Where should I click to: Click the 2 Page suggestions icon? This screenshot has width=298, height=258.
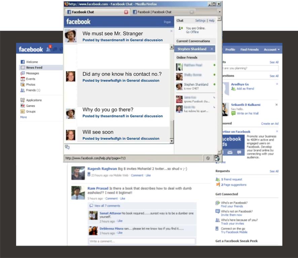[x=218, y=184]
